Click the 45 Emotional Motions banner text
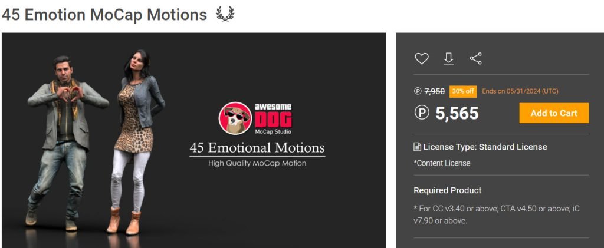 [257, 148]
